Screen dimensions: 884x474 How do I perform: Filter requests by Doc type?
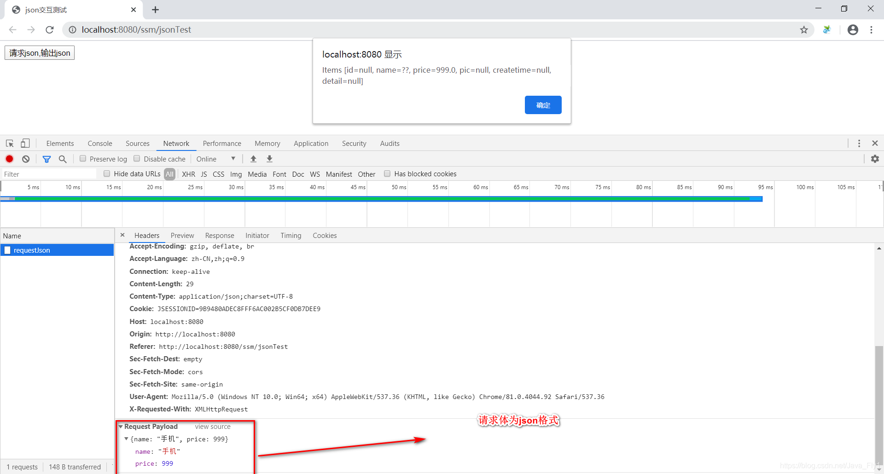pos(298,174)
